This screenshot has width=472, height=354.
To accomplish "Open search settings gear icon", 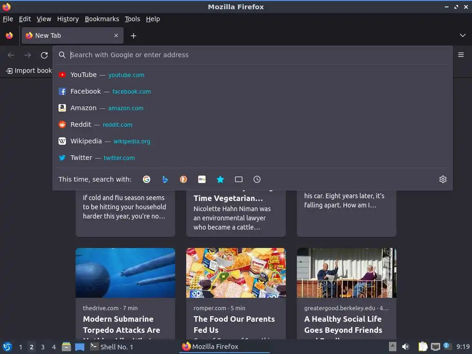I will tap(443, 179).
